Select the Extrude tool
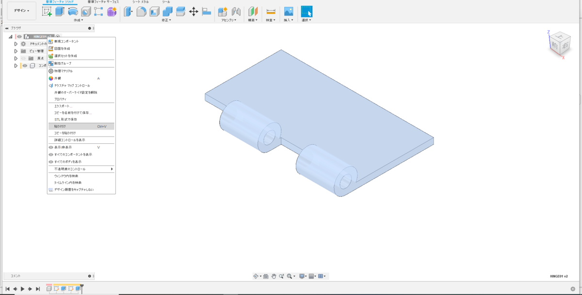582x295 pixels. point(60,12)
